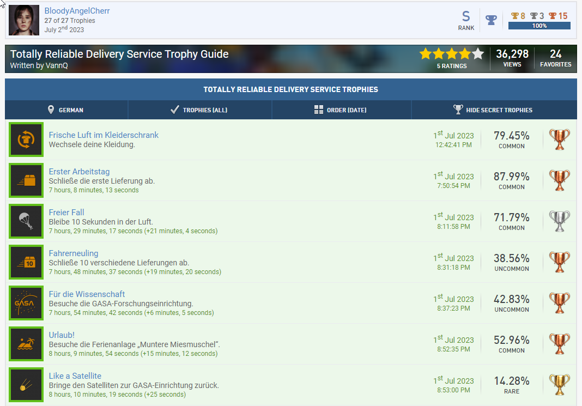Open the Totally Reliable Delivery Service Trophy Guide
Image resolution: width=582 pixels, height=406 pixels.
(119, 54)
